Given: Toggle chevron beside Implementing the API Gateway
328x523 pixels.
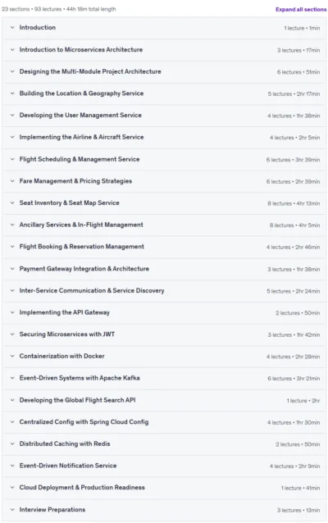Looking at the screenshot, I should 12,312.
